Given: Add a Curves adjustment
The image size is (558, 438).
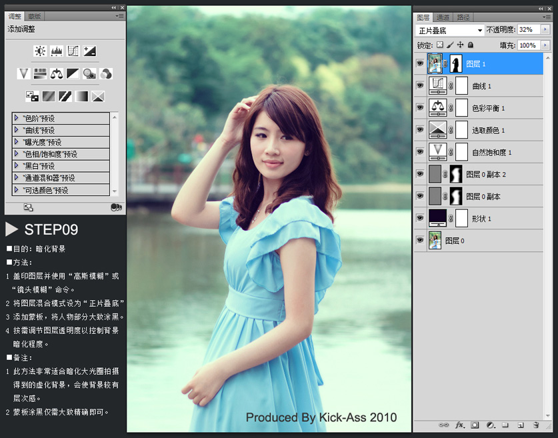Looking at the screenshot, I should [x=73, y=51].
